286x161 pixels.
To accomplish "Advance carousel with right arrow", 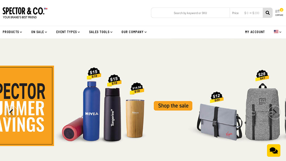I will click(275, 112).
